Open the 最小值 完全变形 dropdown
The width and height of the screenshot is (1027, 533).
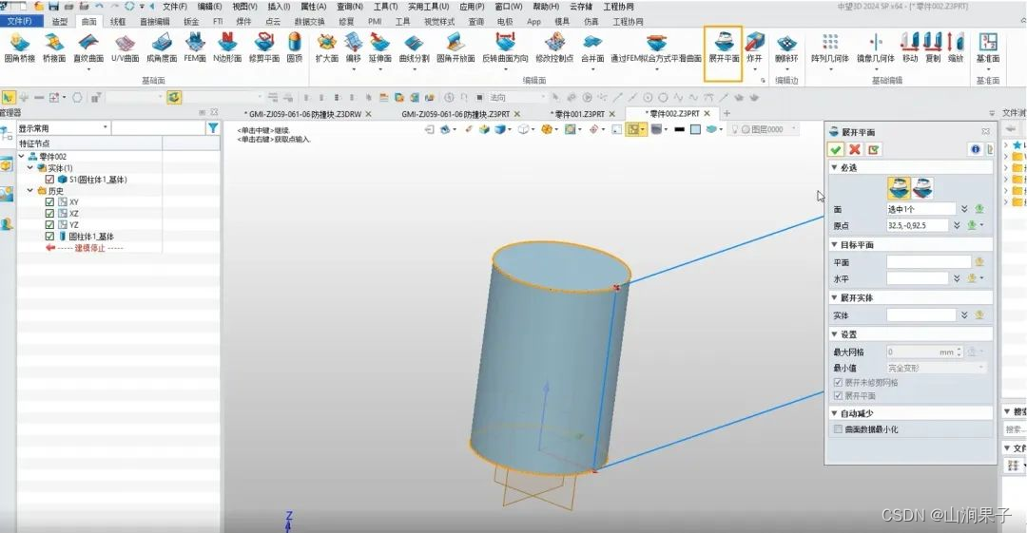pos(936,368)
